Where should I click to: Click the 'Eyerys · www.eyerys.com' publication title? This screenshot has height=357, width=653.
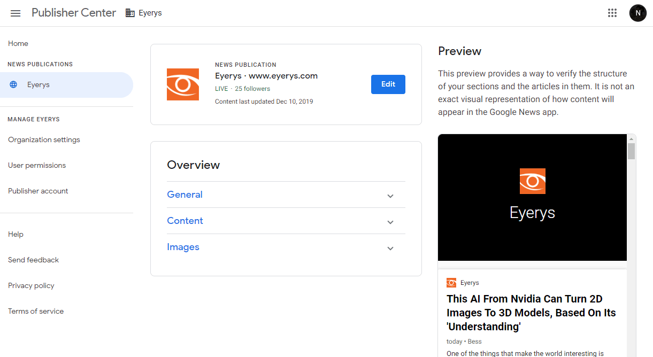266,76
